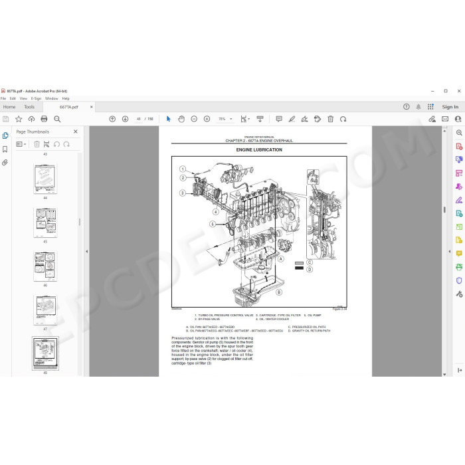This screenshot has height=465, width=465.
Task: Activate the hand pan tool
Action: tap(181, 119)
